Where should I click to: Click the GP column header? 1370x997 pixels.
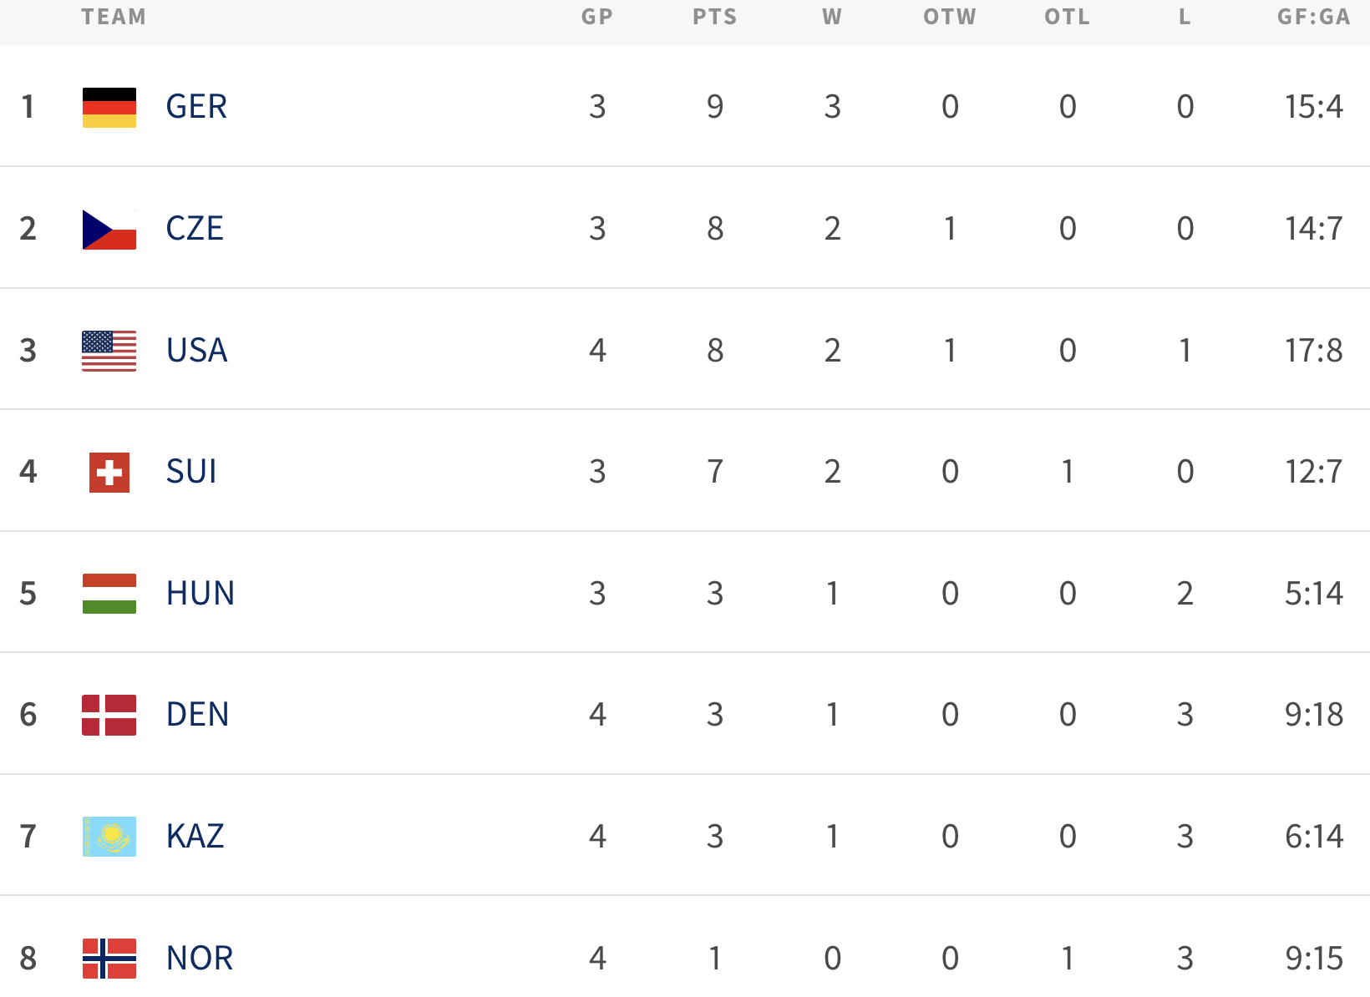point(597,18)
